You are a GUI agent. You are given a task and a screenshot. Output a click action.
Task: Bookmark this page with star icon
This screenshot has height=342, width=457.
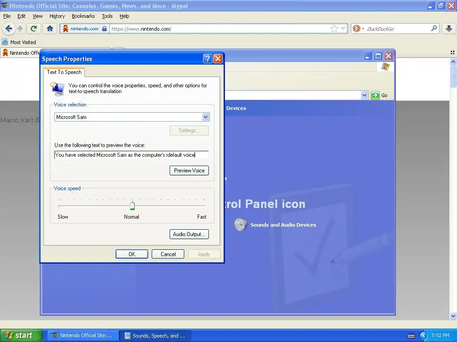pos(334,28)
